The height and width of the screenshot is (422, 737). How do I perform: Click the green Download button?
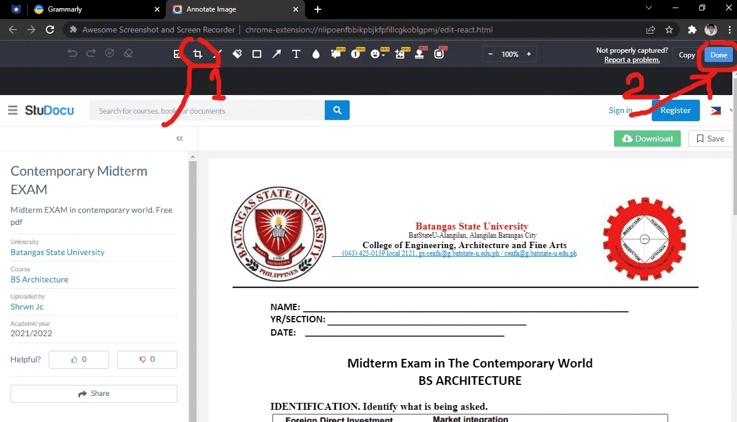(x=647, y=139)
